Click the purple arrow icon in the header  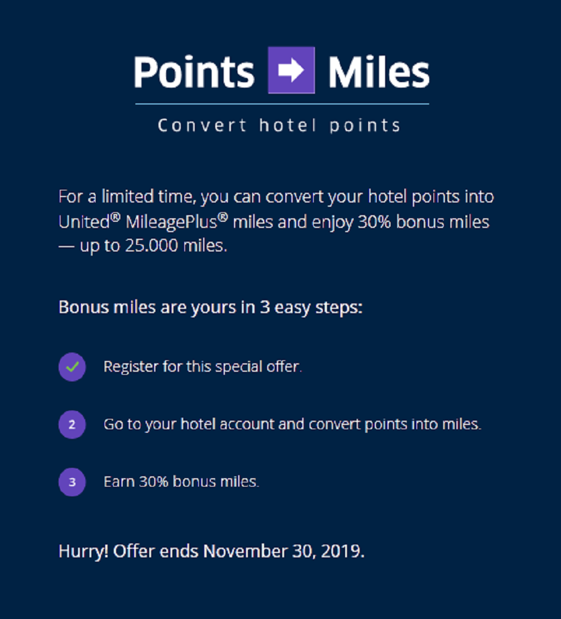(291, 70)
